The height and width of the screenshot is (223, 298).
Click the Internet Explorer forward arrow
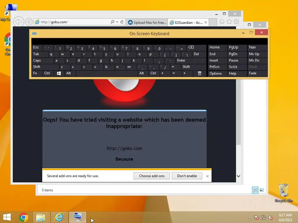[29, 22]
